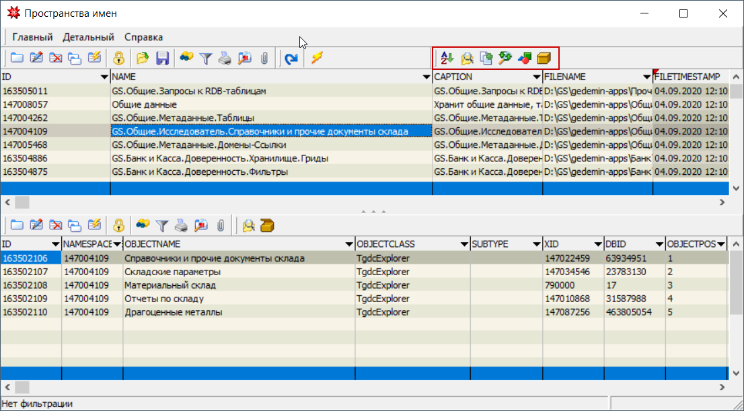Viewport: 744px width, 411px height.
Task: Click the A-Z sort icon in red-outlined toolbar
Action: click(447, 59)
